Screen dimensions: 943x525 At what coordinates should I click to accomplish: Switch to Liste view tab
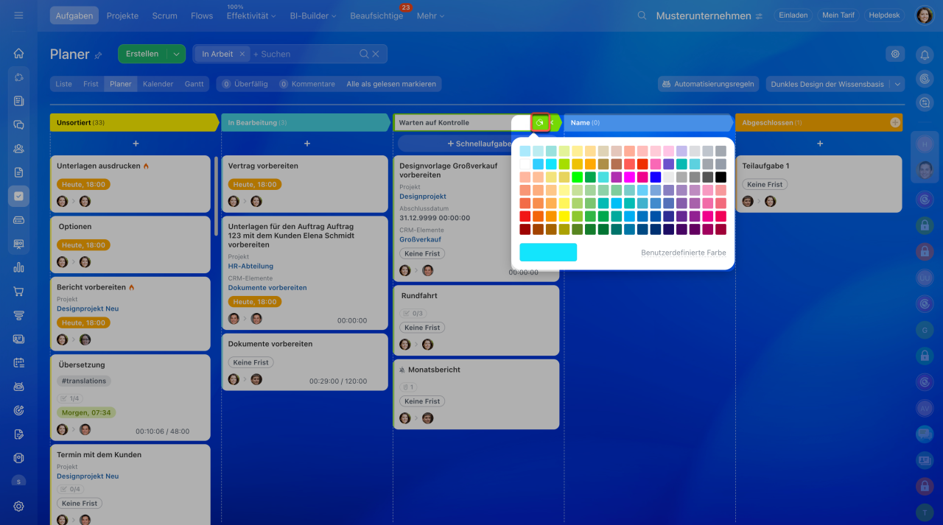pyautogui.click(x=64, y=84)
